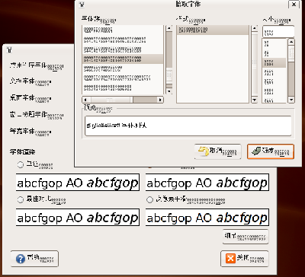Click the up arrow of the size list scrollbar
This screenshot has height=277, width=305.
click(291, 42)
